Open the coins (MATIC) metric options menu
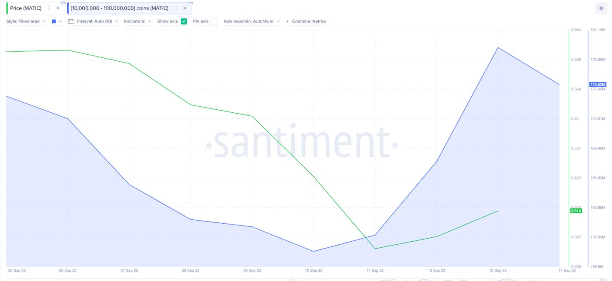The image size is (612, 281). click(176, 8)
